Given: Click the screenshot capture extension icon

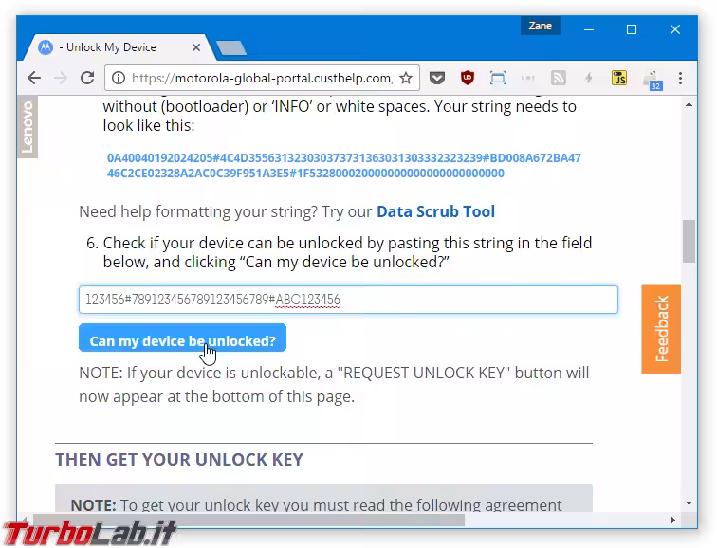Looking at the screenshot, I should (x=498, y=79).
